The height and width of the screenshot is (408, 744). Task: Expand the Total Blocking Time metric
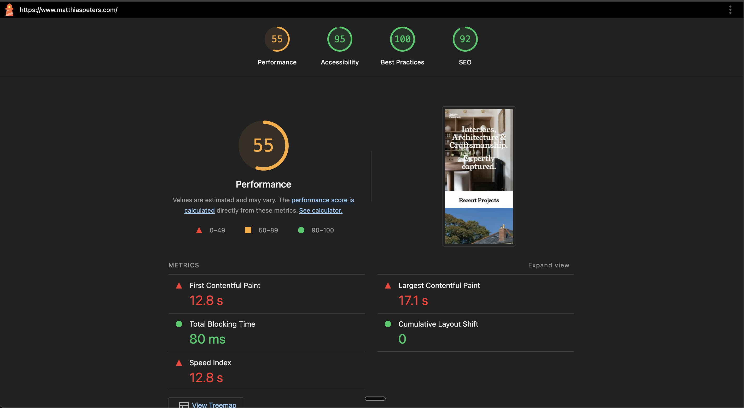(x=222, y=324)
